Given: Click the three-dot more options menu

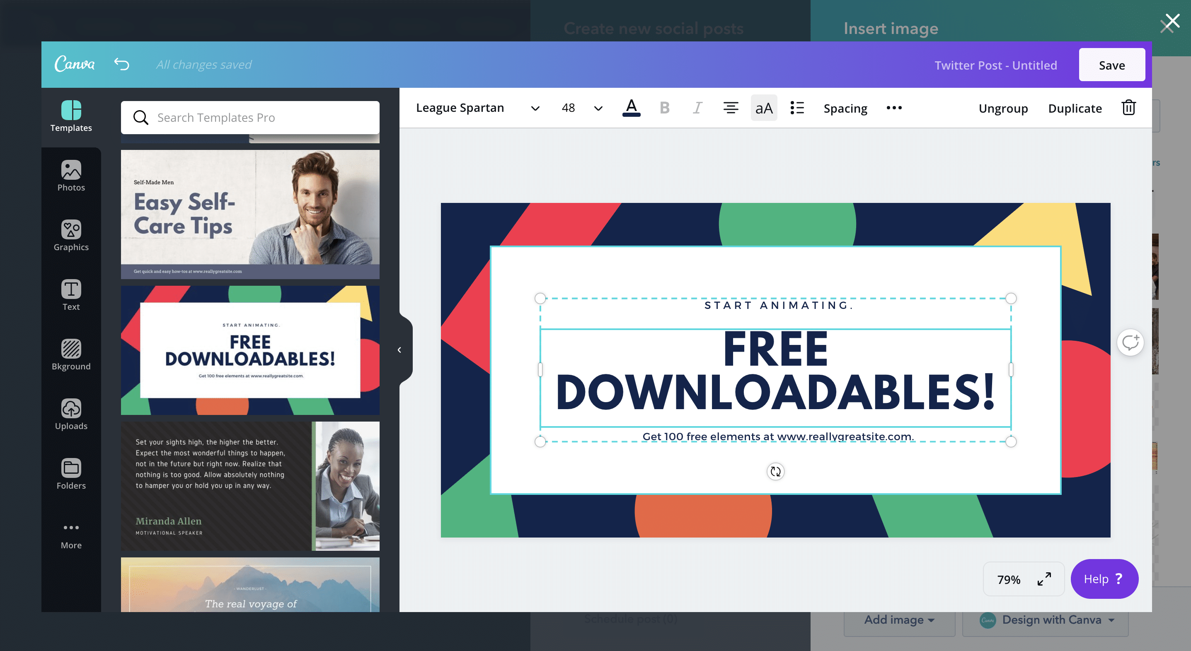Looking at the screenshot, I should pyautogui.click(x=893, y=107).
